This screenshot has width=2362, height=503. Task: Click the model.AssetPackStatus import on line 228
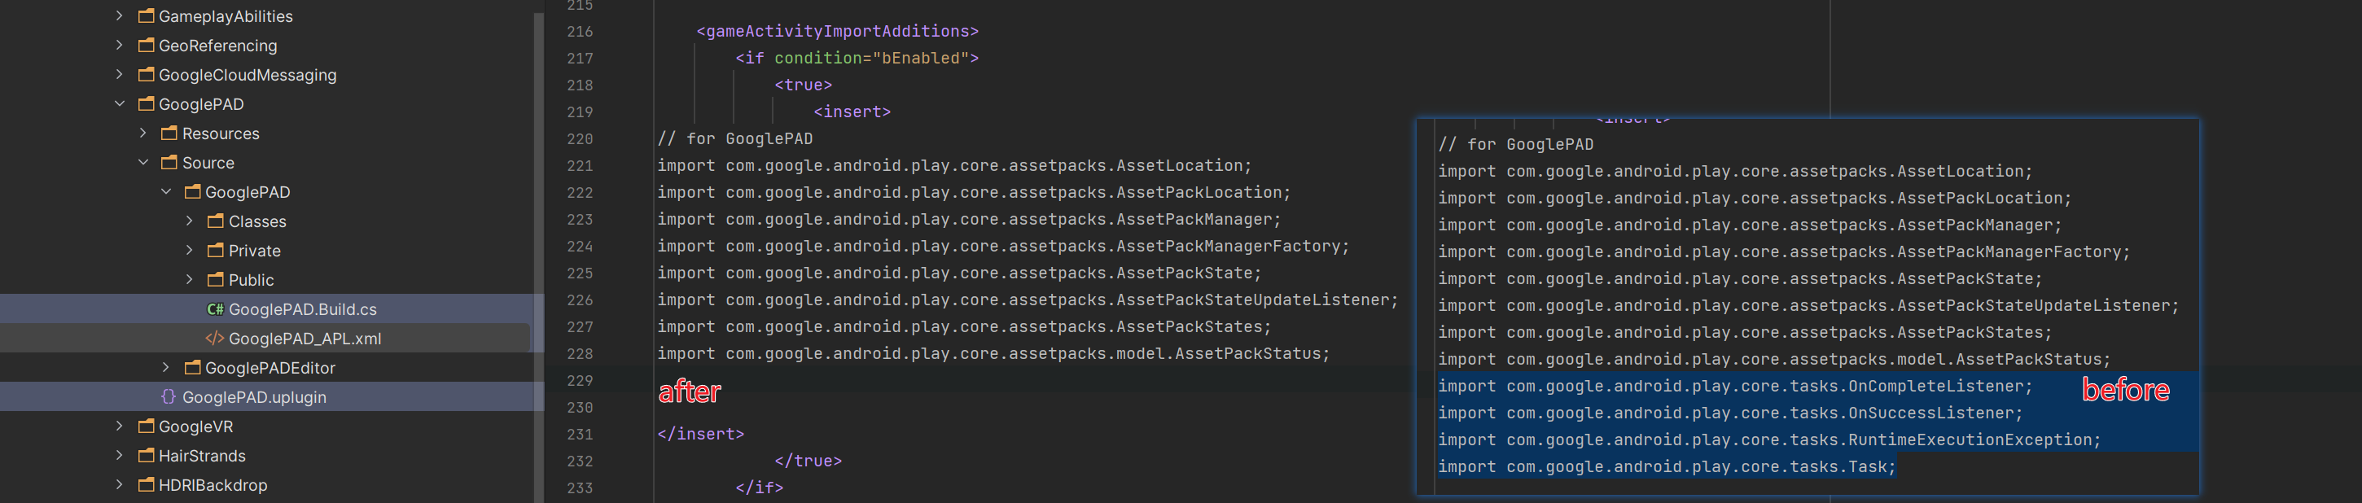click(x=993, y=354)
